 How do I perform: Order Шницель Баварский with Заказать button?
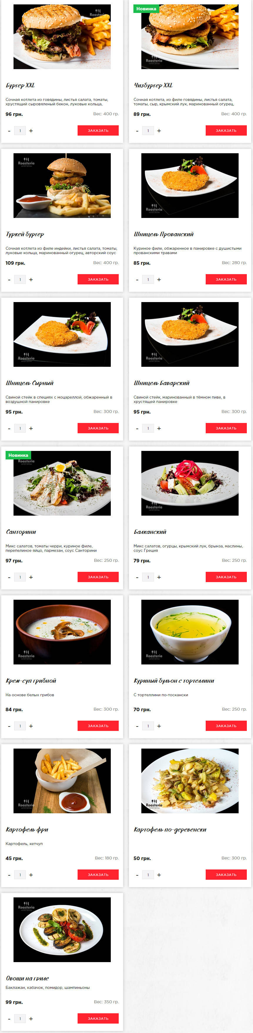click(226, 428)
